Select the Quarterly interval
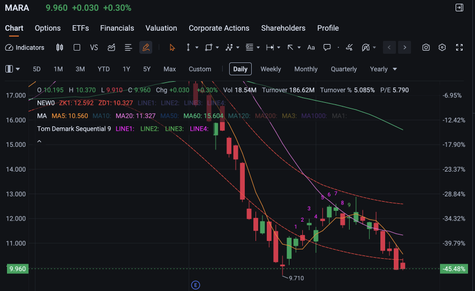The height and width of the screenshot is (291, 475). [x=344, y=69]
